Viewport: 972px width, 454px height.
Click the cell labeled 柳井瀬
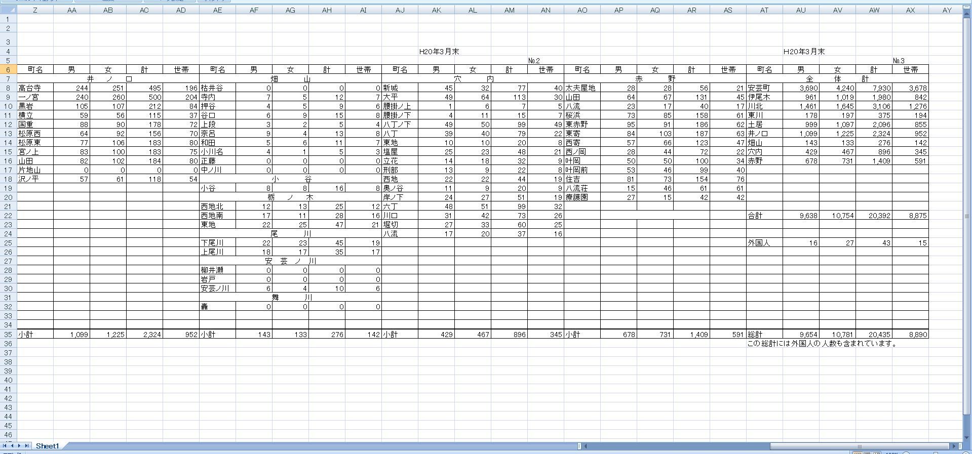point(217,270)
